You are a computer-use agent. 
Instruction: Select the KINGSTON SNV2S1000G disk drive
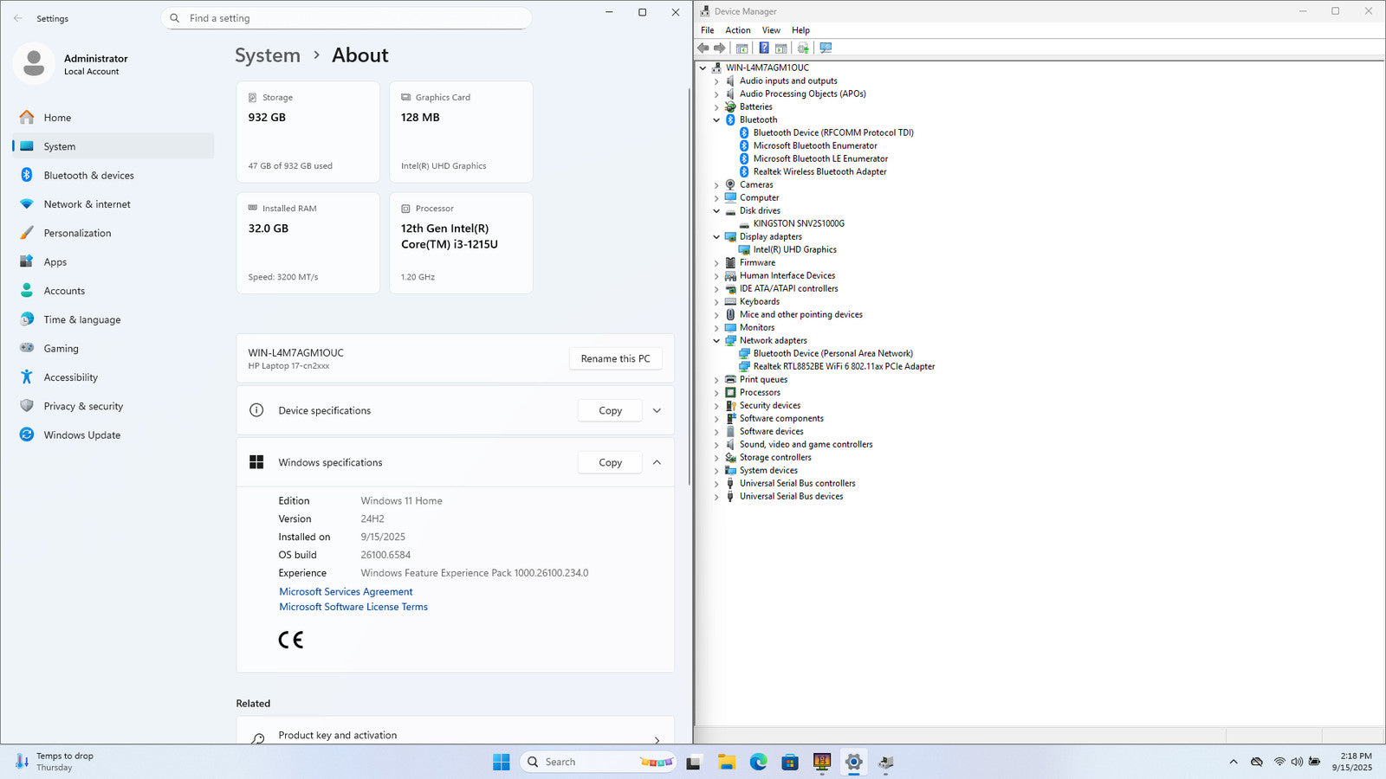point(798,223)
